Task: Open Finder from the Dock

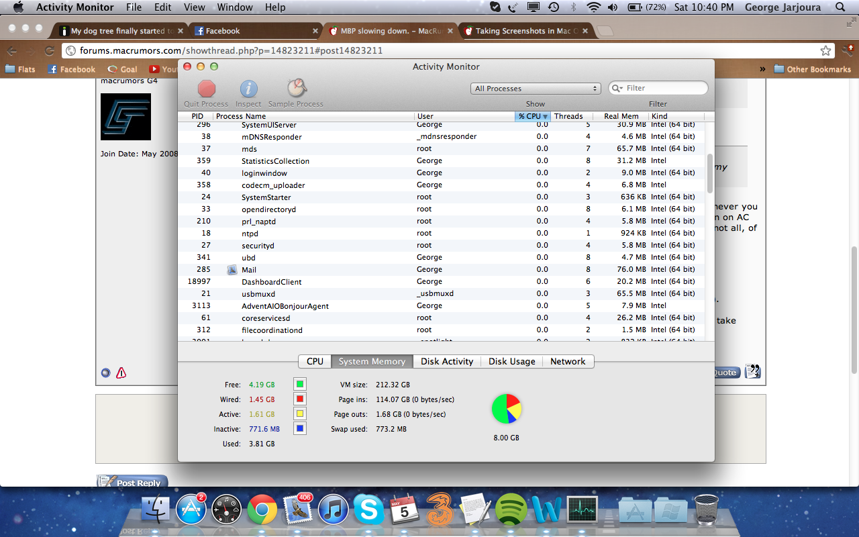Action: (157, 510)
